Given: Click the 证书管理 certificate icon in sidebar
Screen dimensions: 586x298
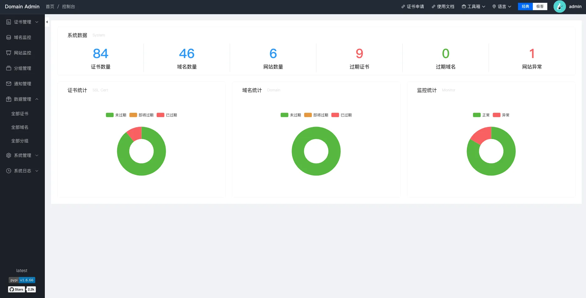Looking at the screenshot, I should pyautogui.click(x=9, y=22).
